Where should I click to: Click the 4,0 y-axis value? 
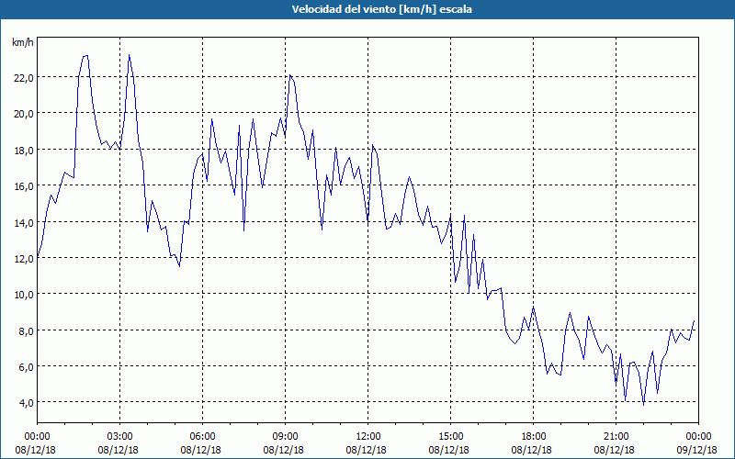26,402
